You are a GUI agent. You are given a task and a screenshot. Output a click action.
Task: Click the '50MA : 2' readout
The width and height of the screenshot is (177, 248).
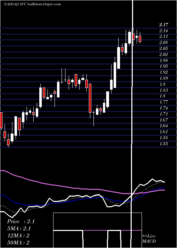coord(18,242)
